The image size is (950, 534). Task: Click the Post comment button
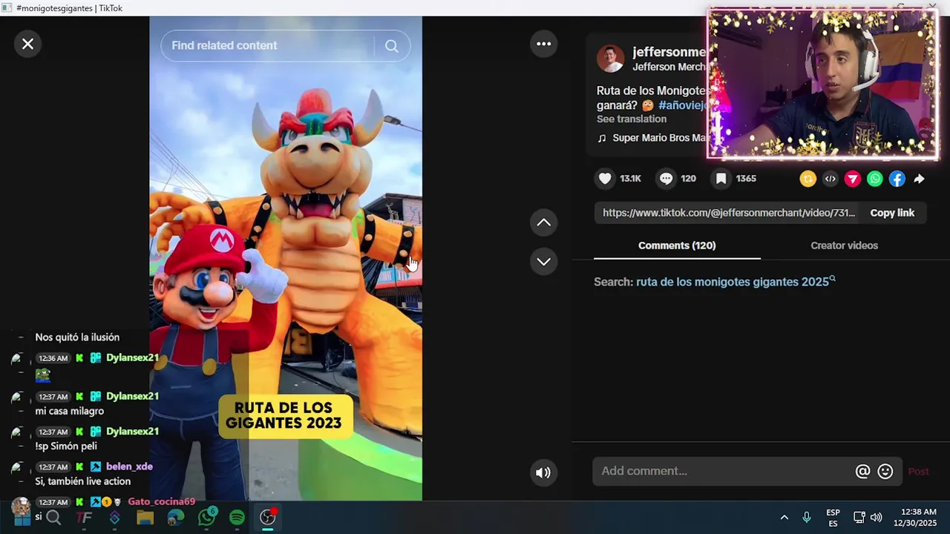(918, 472)
